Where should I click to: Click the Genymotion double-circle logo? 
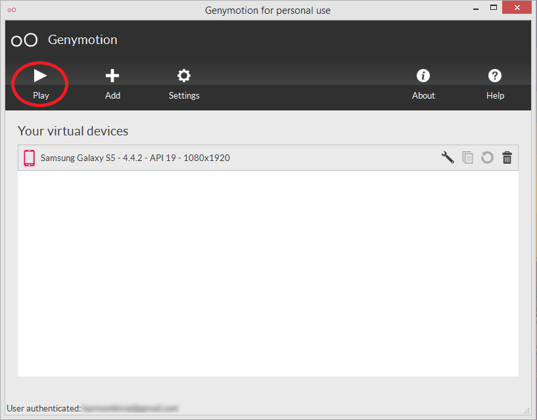click(x=24, y=40)
